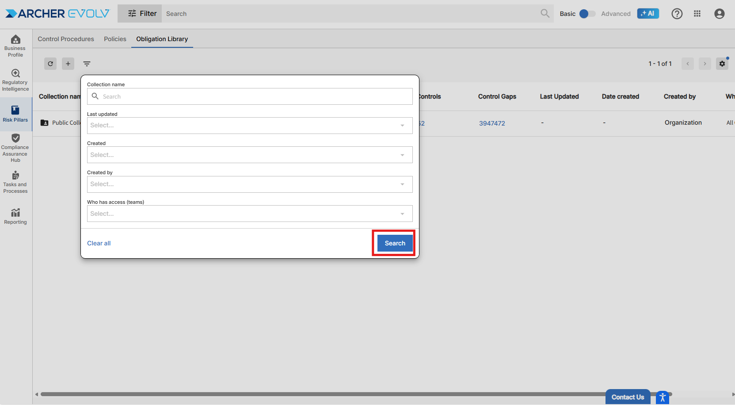Toggle Basic to Advanced search mode
Screen dimensions: 735x405
click(x=587, y=14)
